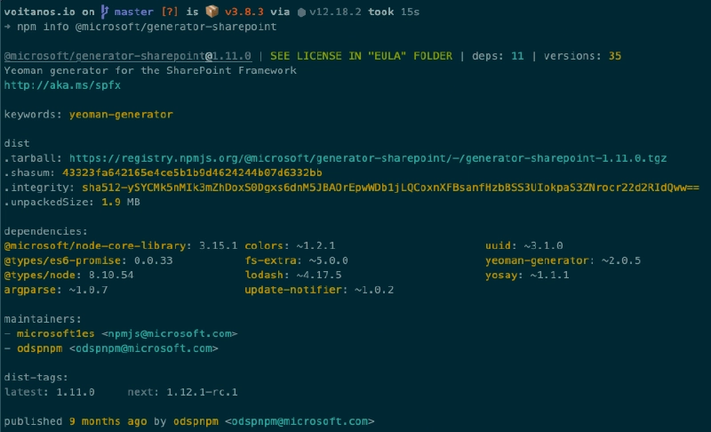Click '9 months ago' published time

[x=108, y=421]
